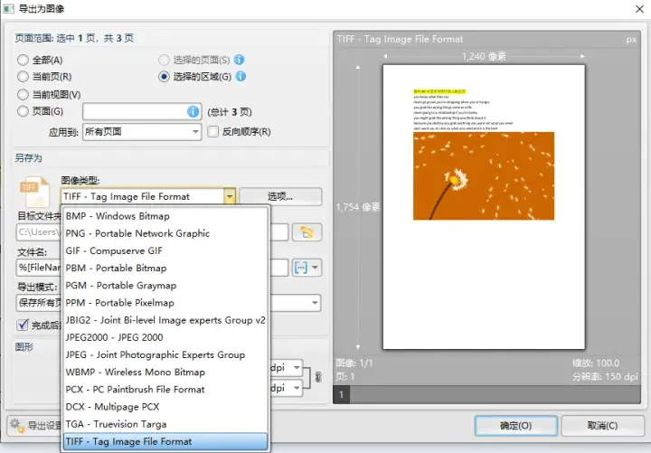Choose TGA - Truevision Targa
This screenshot has width=651, height=453.
click(165, 424)
